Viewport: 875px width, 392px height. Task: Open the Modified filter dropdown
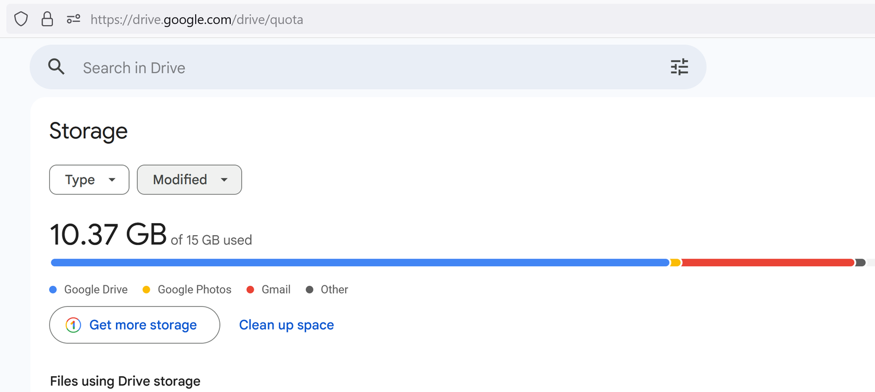pyautogui.click(x=189, y=179)
